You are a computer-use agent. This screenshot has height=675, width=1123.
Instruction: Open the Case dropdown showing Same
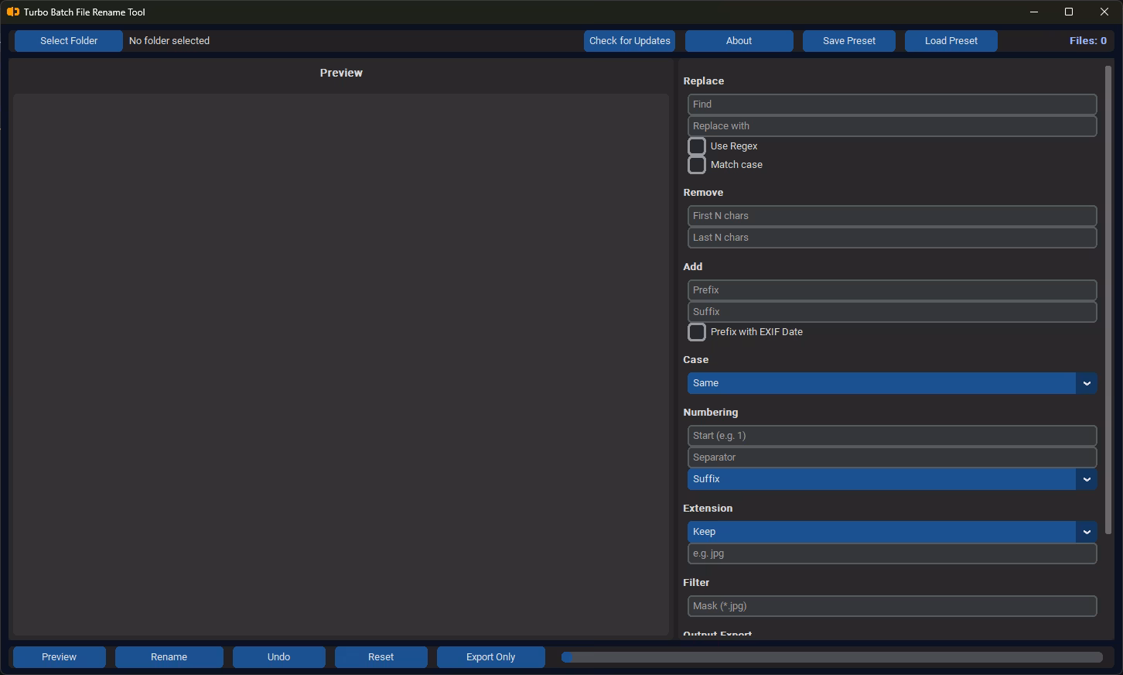point(893,383)
